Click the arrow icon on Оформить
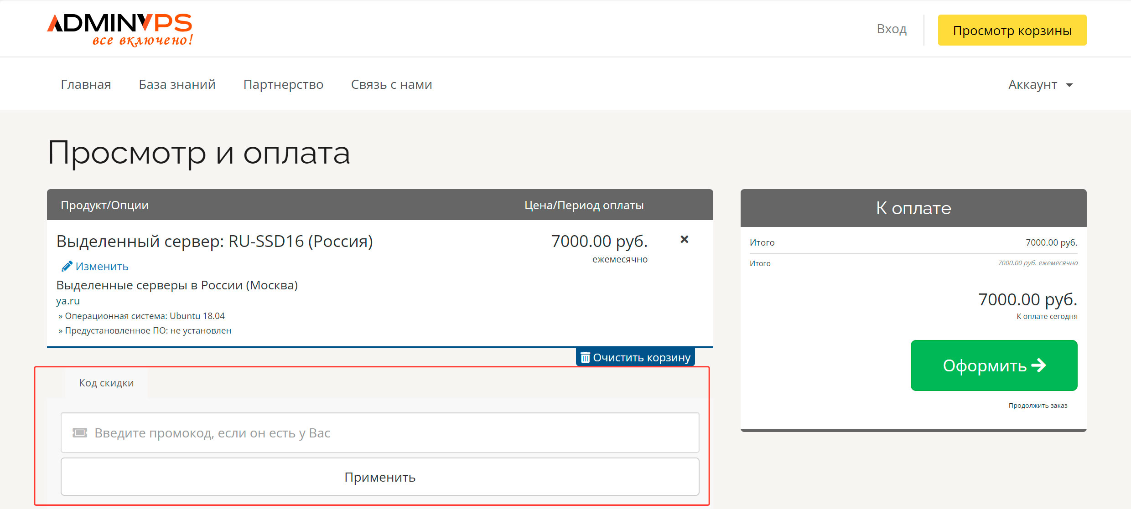The width and height of the screenshot is (1131, 509). click(1038, 365)
